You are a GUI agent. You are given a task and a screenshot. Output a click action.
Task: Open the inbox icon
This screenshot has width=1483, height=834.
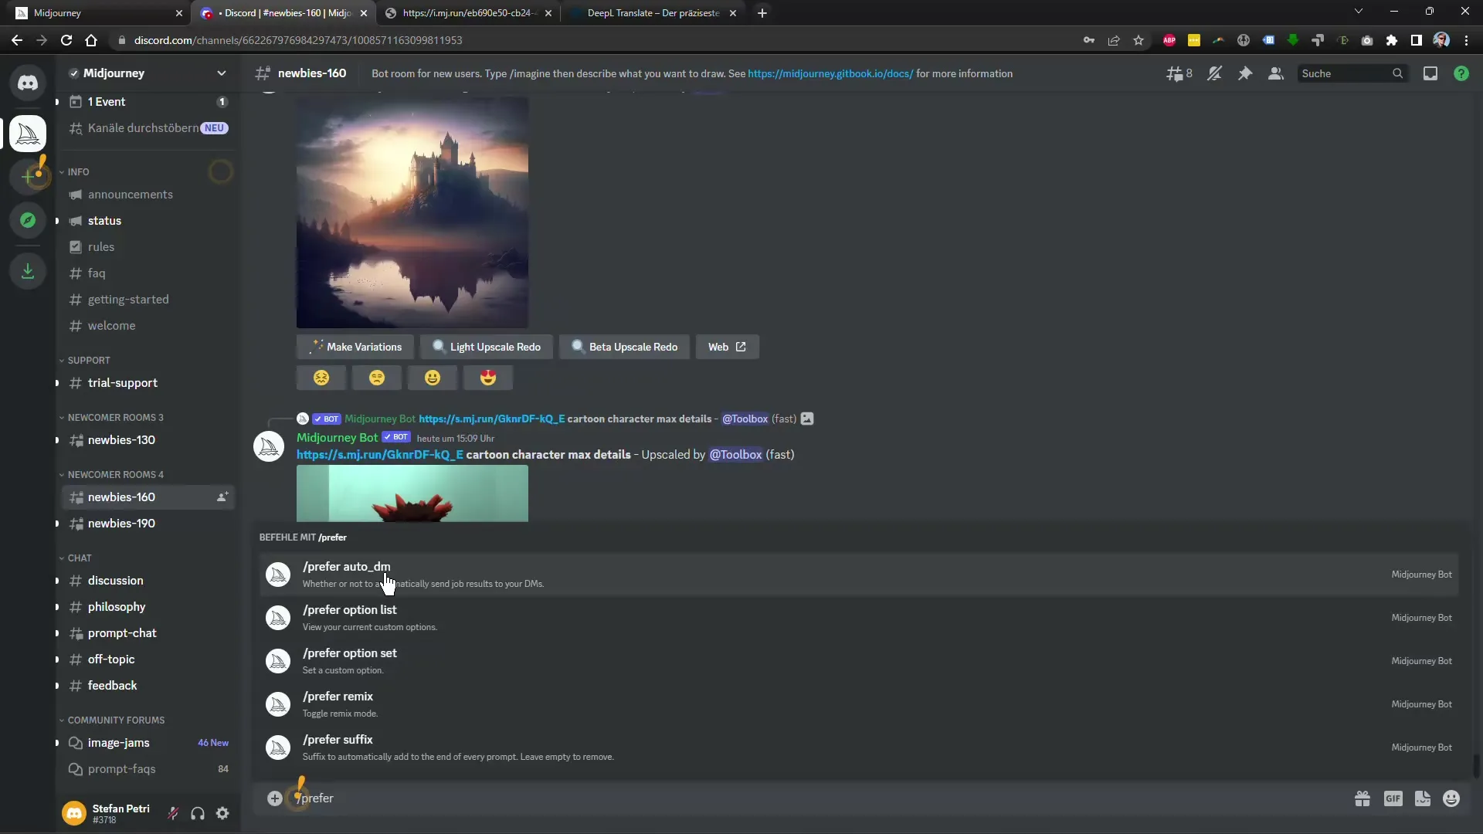tap(1430, 73)
